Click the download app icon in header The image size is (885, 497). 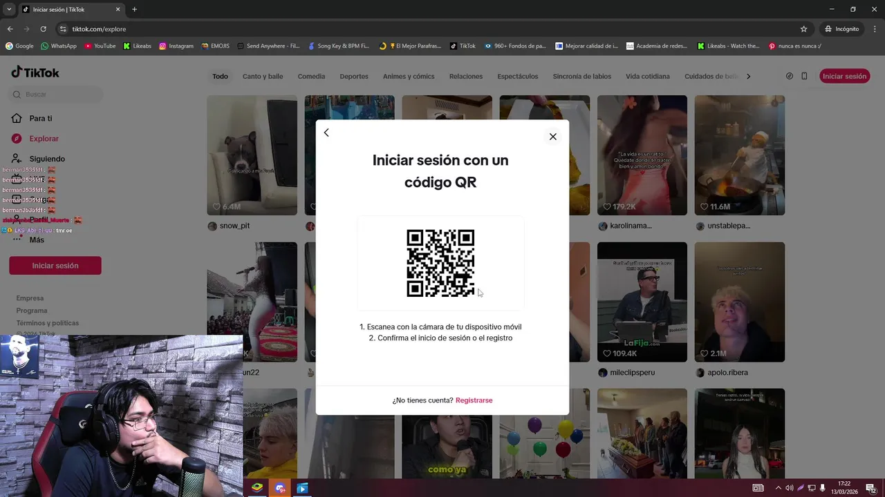coord(790,76)
